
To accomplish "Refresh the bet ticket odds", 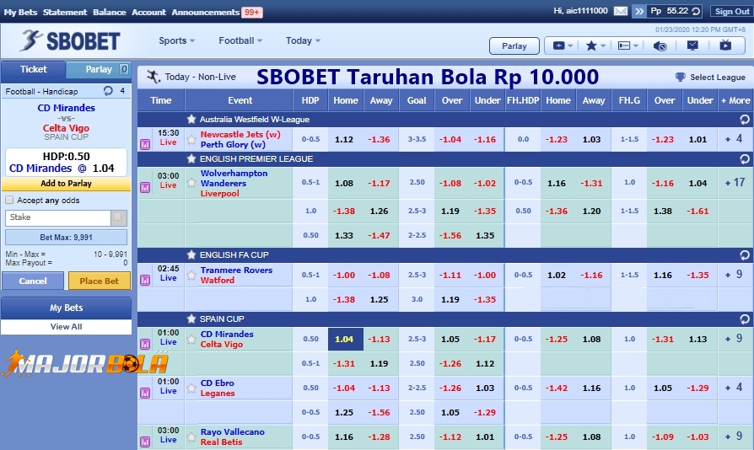I will pos(108,91).
